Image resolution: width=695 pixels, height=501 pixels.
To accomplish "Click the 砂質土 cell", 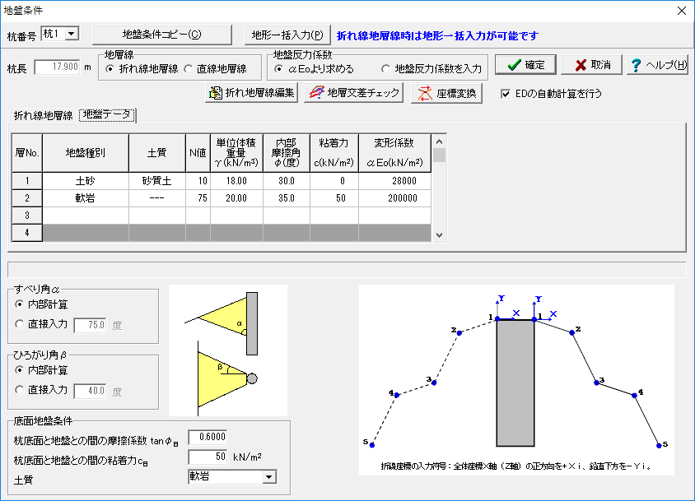I will (157, 181).
